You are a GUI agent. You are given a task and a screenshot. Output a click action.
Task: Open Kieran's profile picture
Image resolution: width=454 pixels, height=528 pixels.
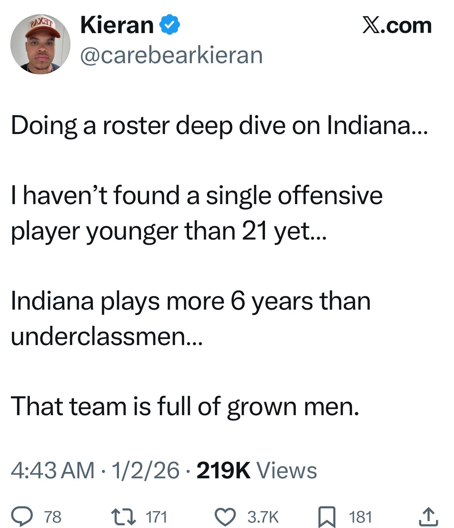40,44
